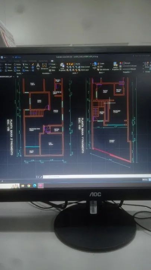Add a new drawing tab with plus
Screen dimensions: 151x270
[17, 76]
